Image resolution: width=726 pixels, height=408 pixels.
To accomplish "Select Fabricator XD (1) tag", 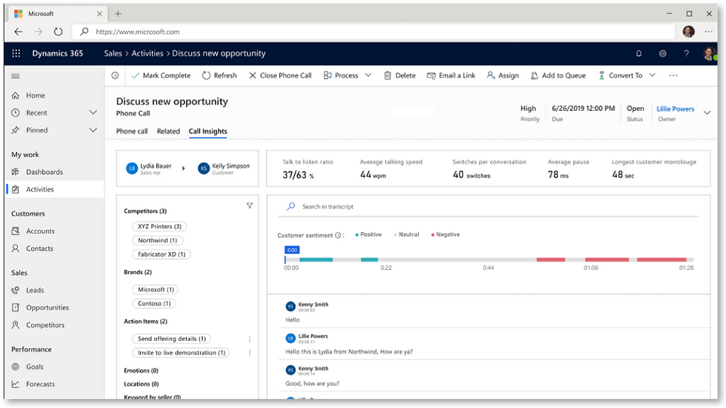I will point(161,254).
